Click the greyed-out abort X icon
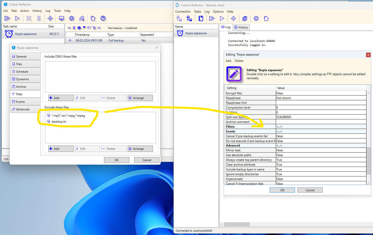The width and height of the screenshot is (373, 235). (x=29, y=18)
